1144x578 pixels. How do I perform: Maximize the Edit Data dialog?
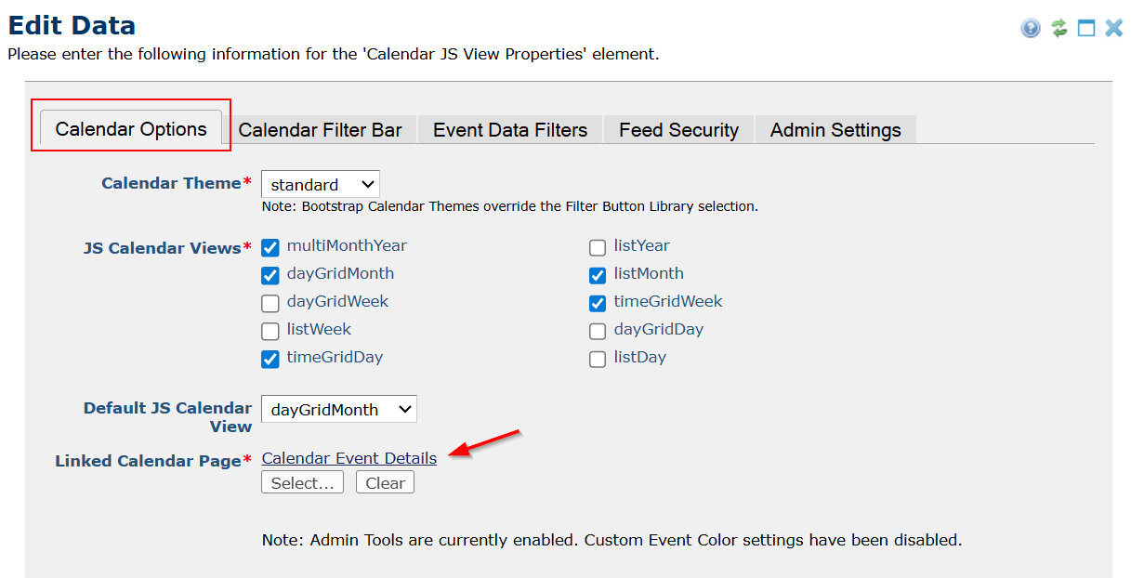coord(1086,28)
